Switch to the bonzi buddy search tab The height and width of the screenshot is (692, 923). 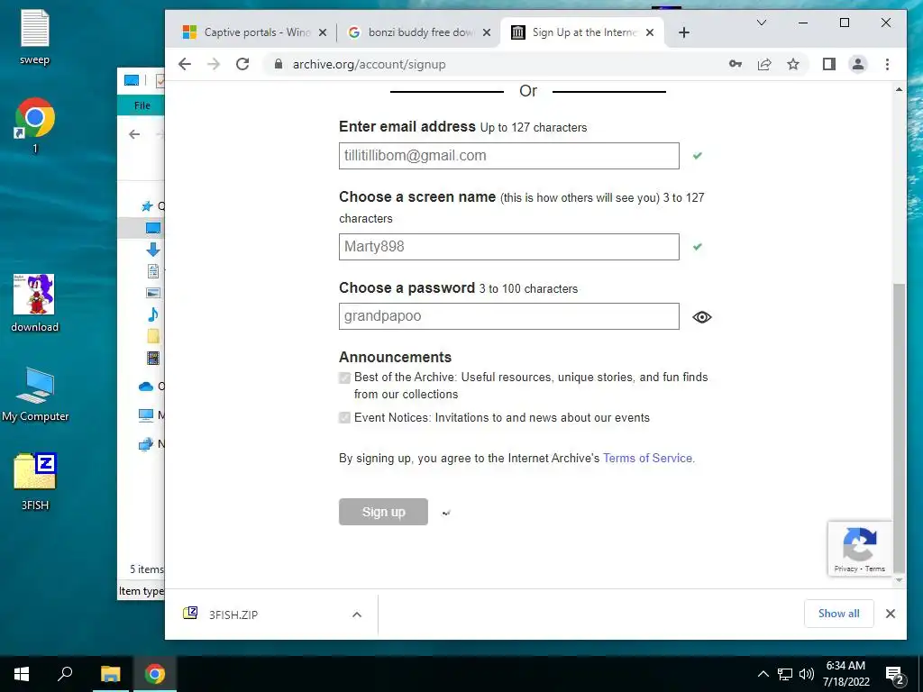411,32
